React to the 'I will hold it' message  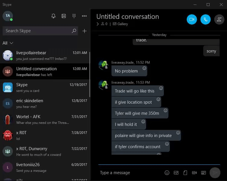click(x=143, y=122)
